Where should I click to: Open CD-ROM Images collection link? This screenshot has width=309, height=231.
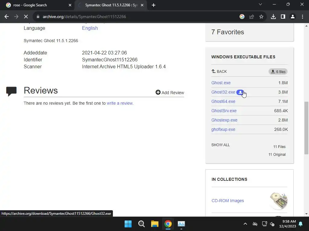pyautogui.click(x=228, y=201)
